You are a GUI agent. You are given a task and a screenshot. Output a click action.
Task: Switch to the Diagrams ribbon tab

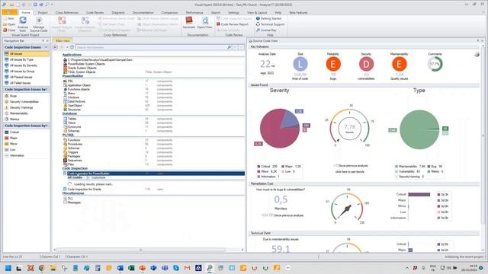(118, 12)
